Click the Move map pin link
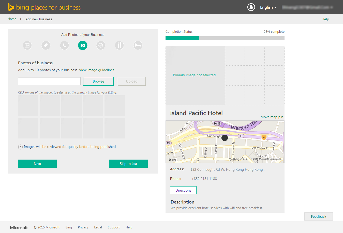 tap(272, 117)
